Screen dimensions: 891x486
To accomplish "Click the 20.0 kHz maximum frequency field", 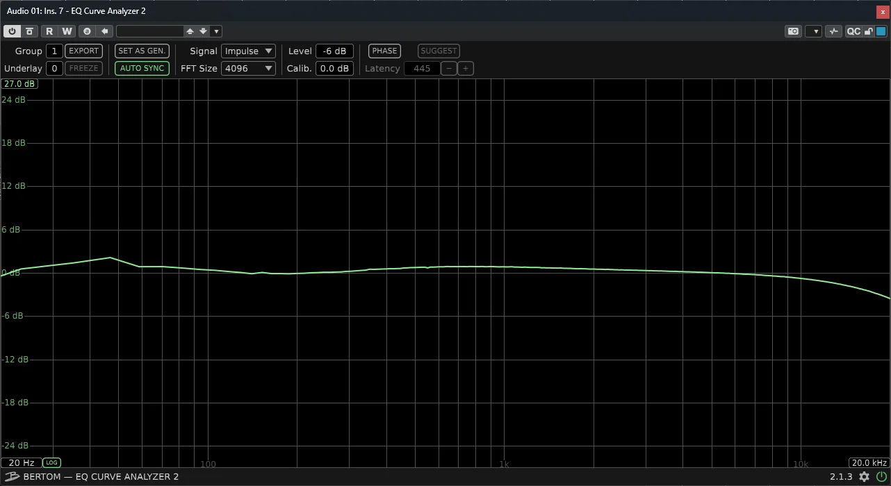I will coord(869,462).
